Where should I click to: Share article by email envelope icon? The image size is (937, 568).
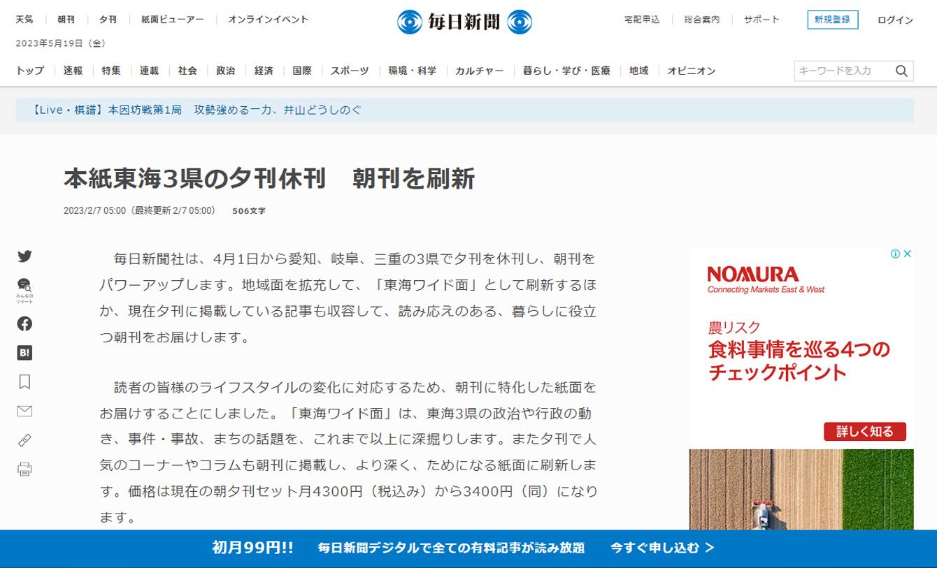(x=24, y=411)
